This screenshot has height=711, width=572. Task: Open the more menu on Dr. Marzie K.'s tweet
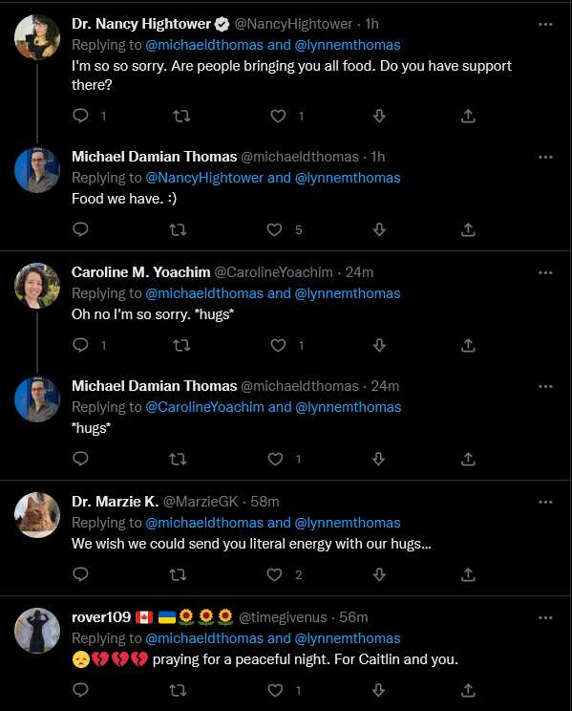pos(545,502)
